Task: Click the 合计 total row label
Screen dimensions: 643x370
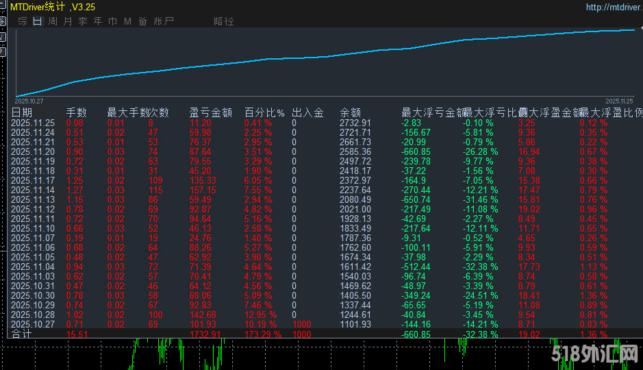Action: (22, 334)
